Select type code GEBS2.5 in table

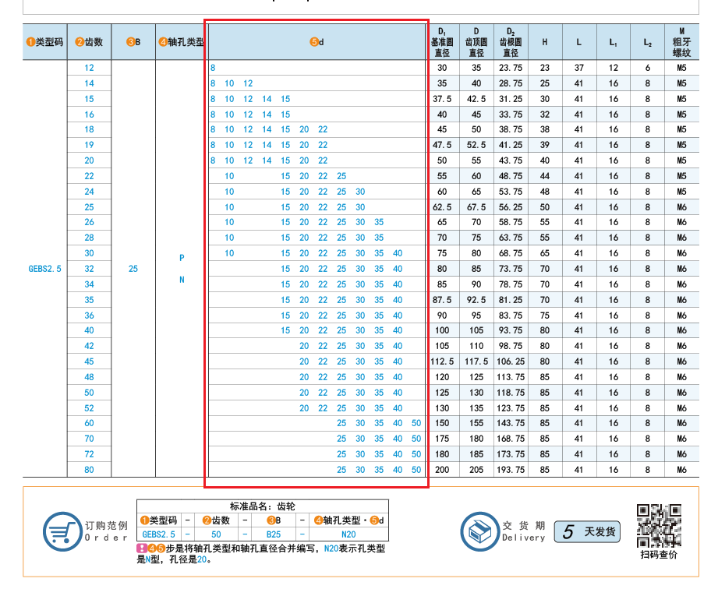(45, 269)
